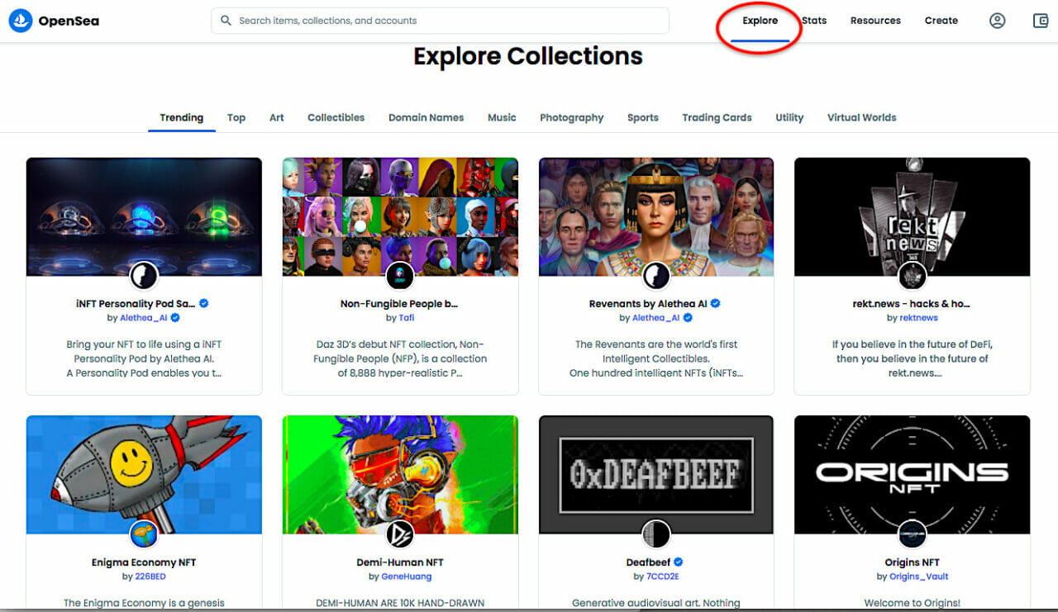Click the rekt.news collection circular avatar
Viewport: 1058px width, 612px height.
[912, 276]
